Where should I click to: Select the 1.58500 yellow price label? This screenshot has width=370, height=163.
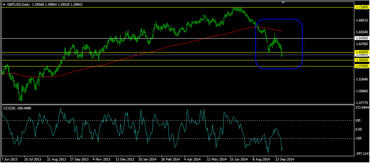tap(362, 60)
